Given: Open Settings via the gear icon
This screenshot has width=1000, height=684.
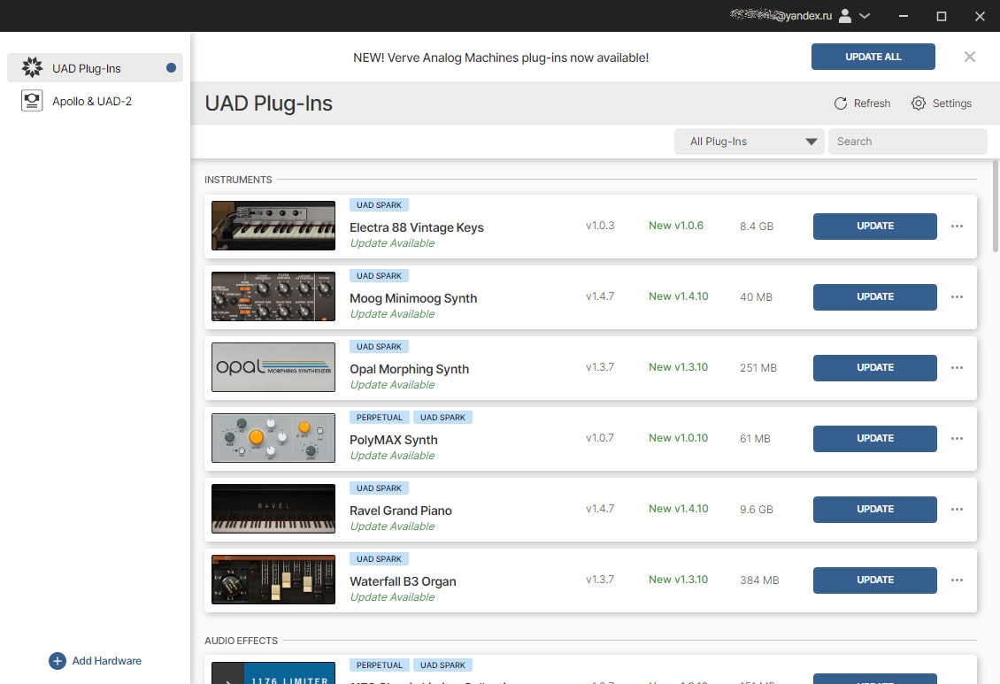Looking at the screenshot, I should click(919, 104).
